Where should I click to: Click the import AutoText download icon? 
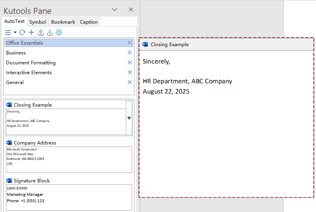(x=50, y=32)
